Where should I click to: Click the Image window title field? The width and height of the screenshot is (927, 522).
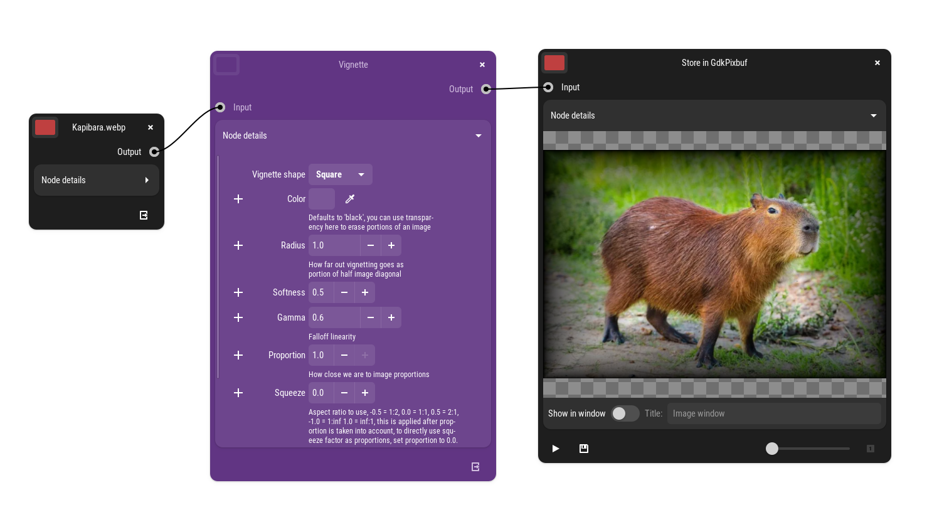pos(773,413)
